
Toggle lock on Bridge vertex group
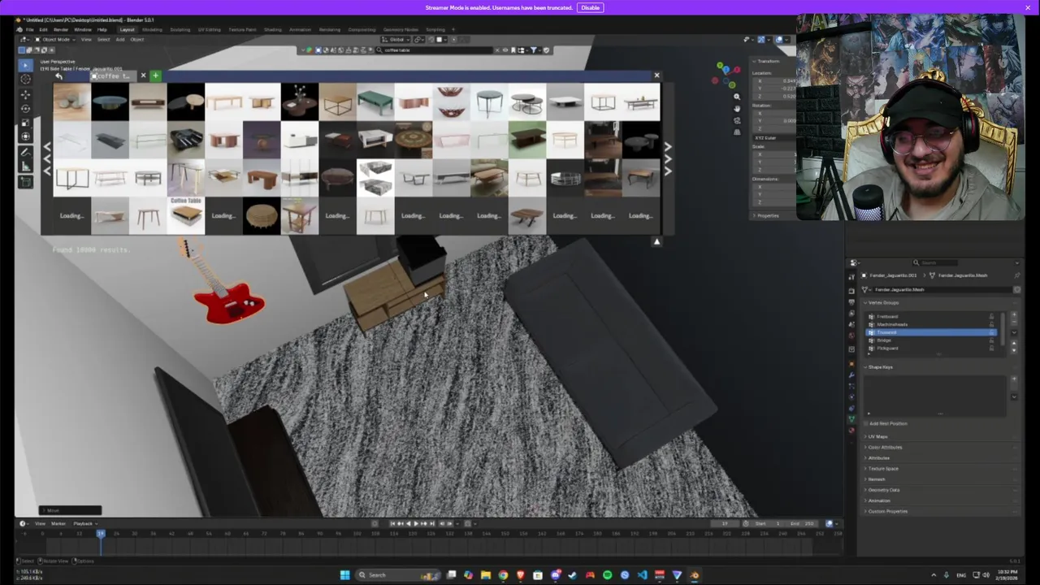pos(991,340)
